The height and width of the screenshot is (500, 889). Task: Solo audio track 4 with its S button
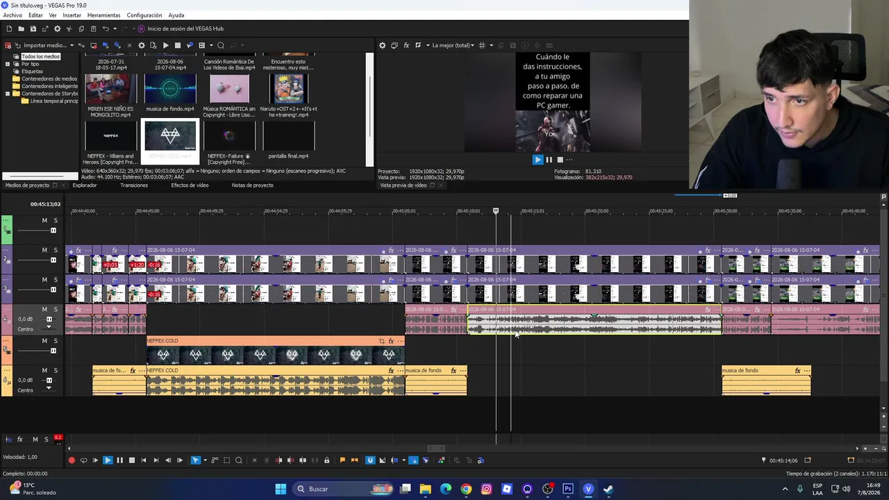[x=56, y=310]
